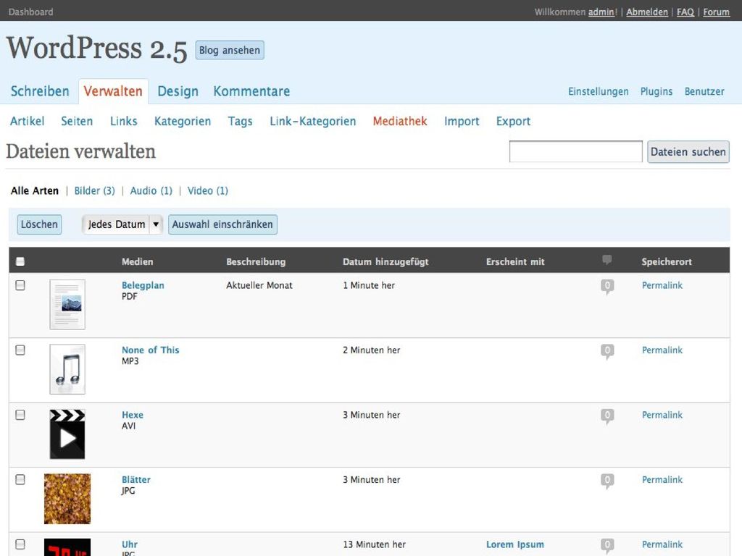Click the Auswahl einschränken button

click(222, 224)
